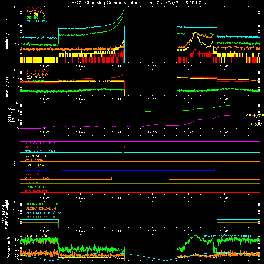Click the green 7-20 MeV legend label
This screenshot has width=264, height=264.
(35, 81)
